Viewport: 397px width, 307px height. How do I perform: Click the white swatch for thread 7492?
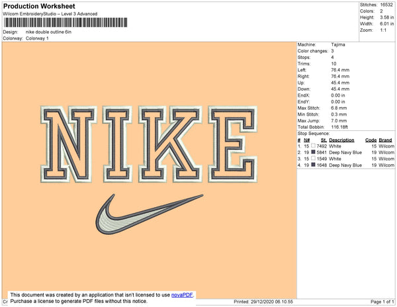point(313,146)
